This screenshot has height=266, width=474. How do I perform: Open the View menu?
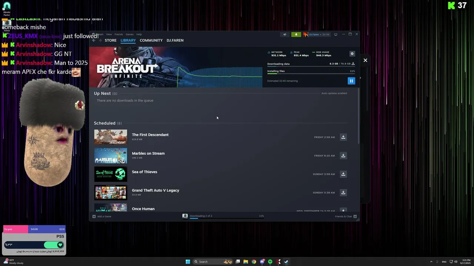tap(109, 34)
